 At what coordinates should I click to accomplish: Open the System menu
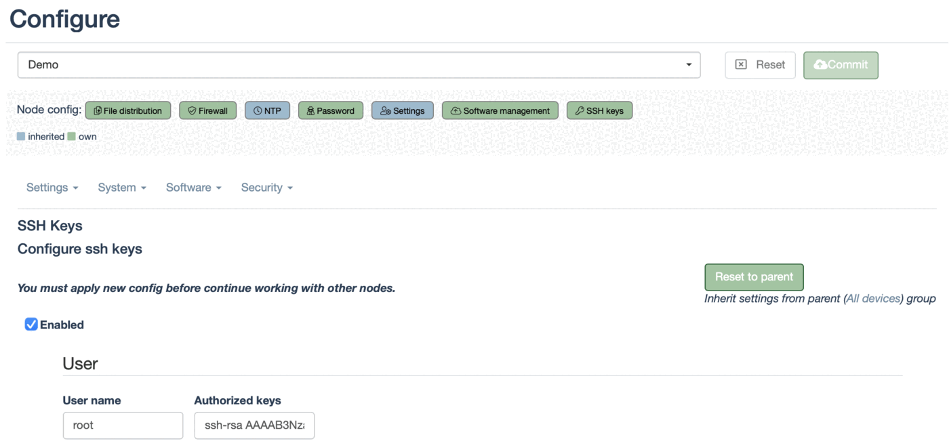[x=122, y=188]
